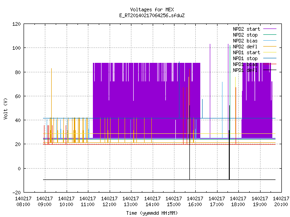Click the y-axis tick value 120
290x217 pixels.
(x=16, y=24)
